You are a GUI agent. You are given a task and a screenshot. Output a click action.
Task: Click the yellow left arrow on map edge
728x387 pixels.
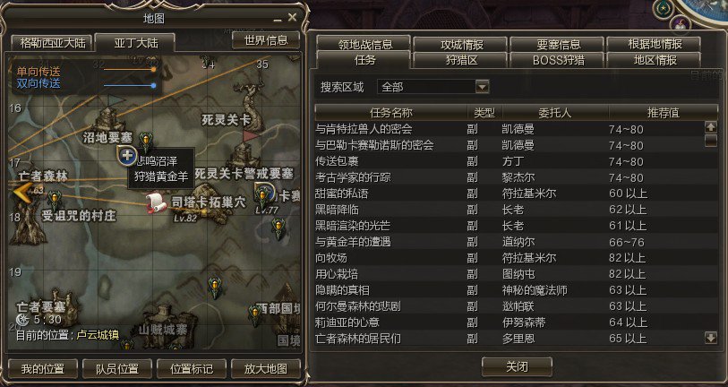click(21, 193)
